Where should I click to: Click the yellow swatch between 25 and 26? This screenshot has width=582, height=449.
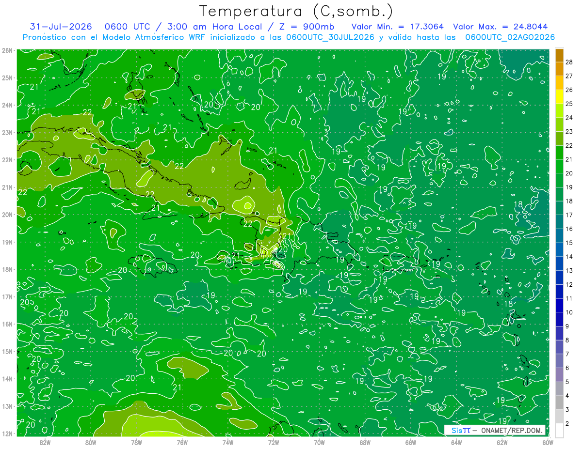pos(559,97)
